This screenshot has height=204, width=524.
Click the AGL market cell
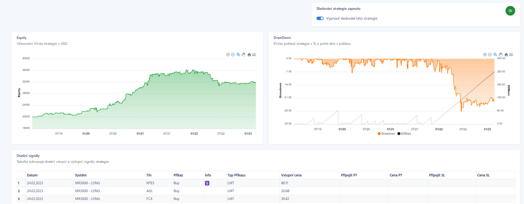coord(150,191)
